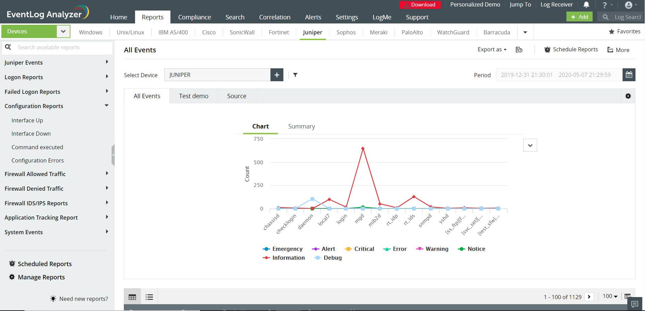Open the Compliance main tab
This screenshot has width=645, height=311.
pos(195,17)
